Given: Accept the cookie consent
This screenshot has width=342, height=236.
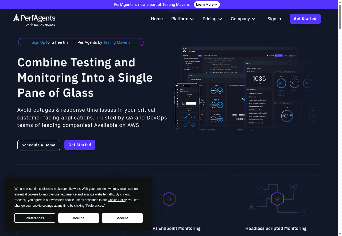Looking at the screenshot, I should pos(122,218).
